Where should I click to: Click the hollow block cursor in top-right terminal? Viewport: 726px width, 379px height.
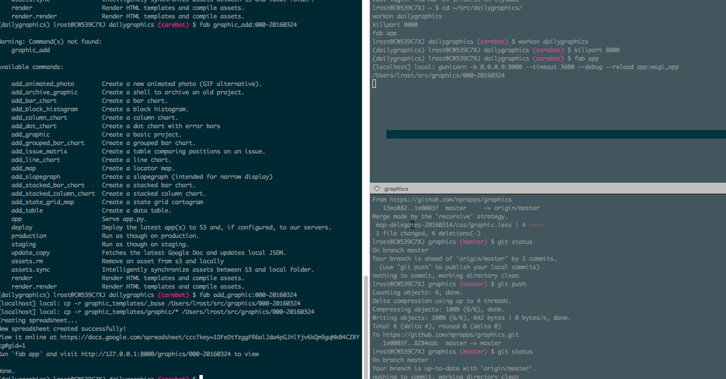click(x=374, y=84)
